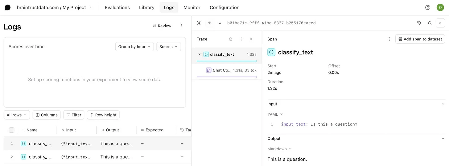Image resolution: width=449 pixels, height=166 pixels.
Task: Open the Scores dropdown
Action: click(x=168, y=47)
